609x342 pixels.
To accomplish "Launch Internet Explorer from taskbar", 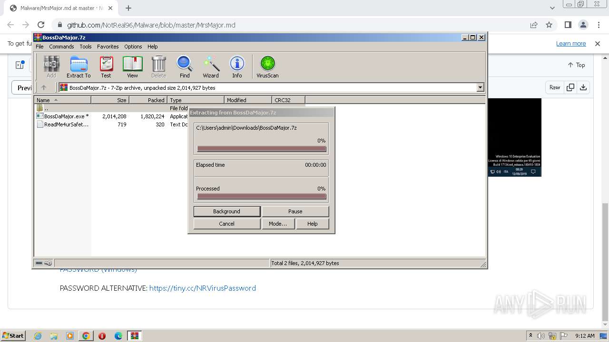I will tap(38, 336).
